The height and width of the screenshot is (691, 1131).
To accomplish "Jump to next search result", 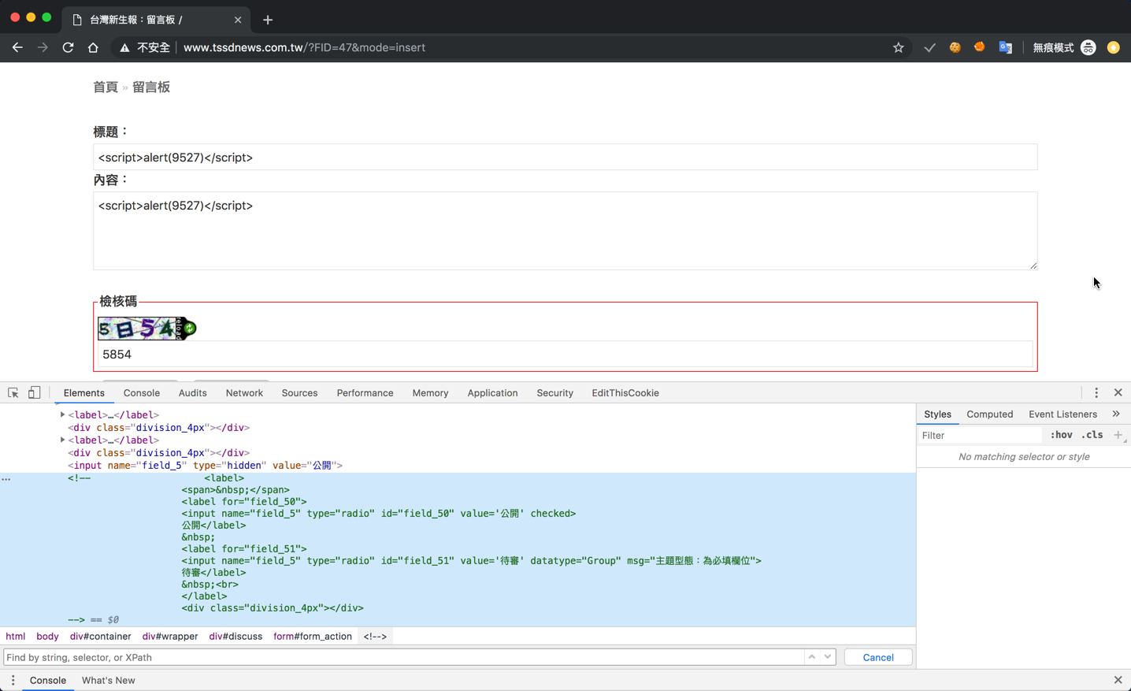I will [828, 657].
